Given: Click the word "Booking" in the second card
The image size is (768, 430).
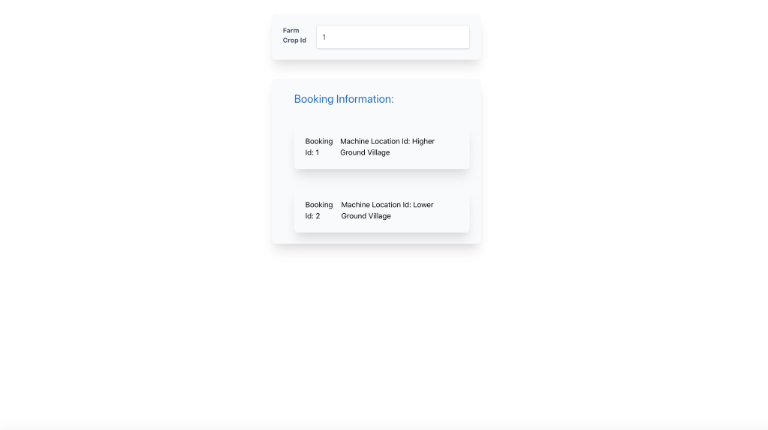Looking at the screenshot, I should coord(319,205).
